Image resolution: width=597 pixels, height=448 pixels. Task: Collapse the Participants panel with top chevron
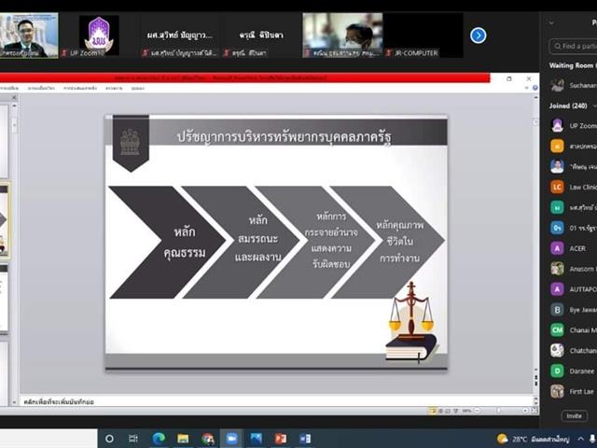point(551,22)
